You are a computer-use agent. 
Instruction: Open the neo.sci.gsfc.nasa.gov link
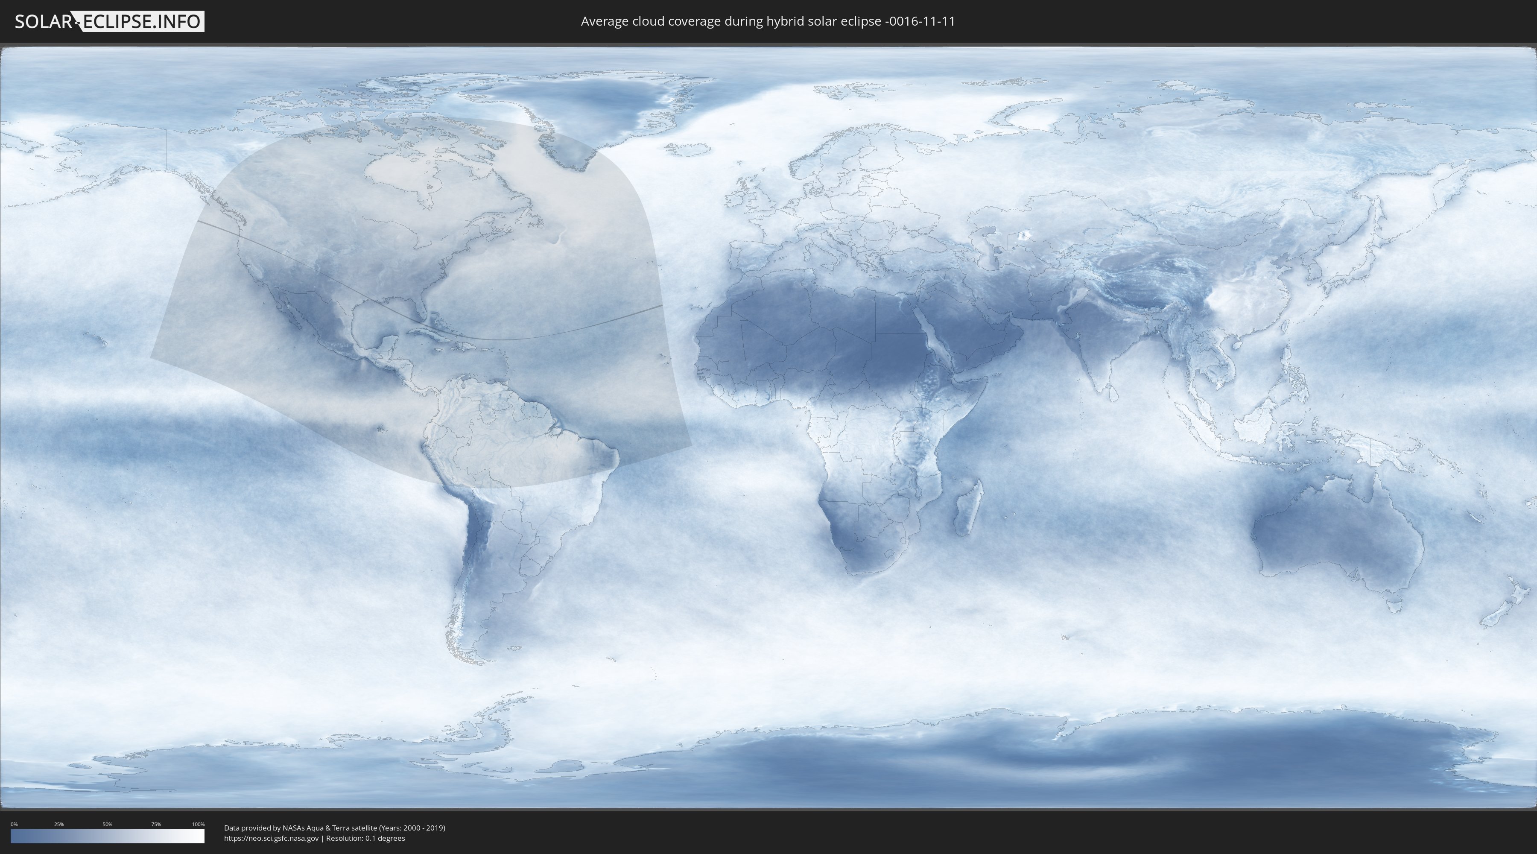pyautogui.click(x=272, y=838)
